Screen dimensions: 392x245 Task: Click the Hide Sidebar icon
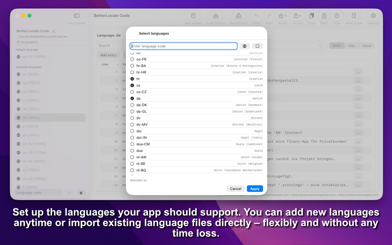click(76, 15)
